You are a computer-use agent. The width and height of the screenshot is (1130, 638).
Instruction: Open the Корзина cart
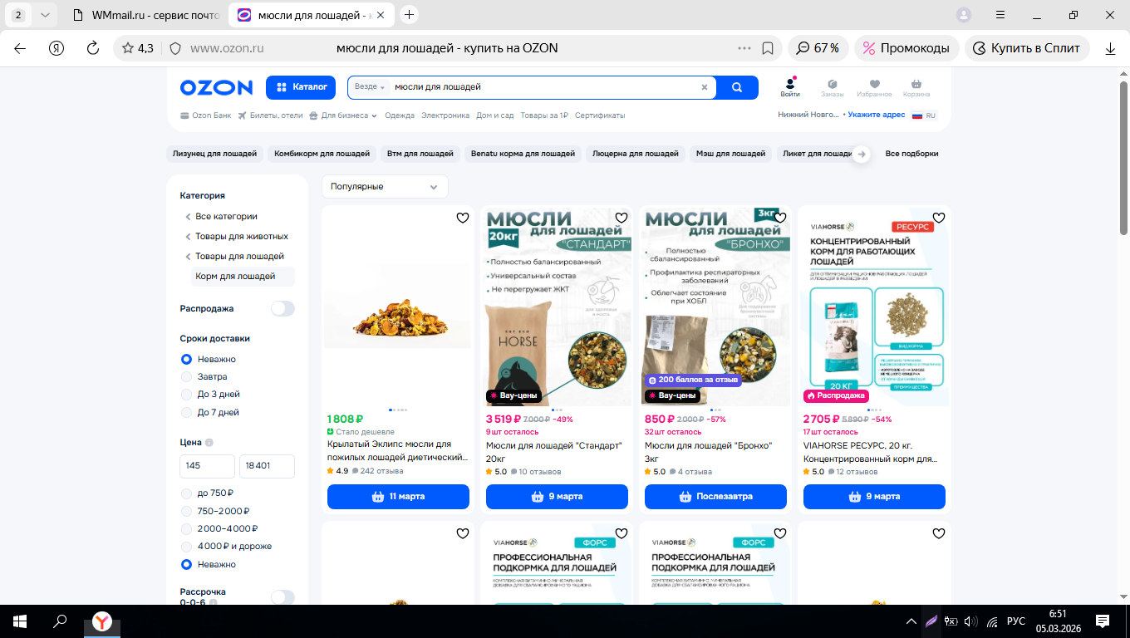pyautogui.click(x=916, y=87)
